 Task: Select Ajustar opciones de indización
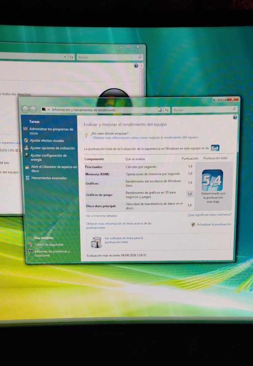coord(52,148)
